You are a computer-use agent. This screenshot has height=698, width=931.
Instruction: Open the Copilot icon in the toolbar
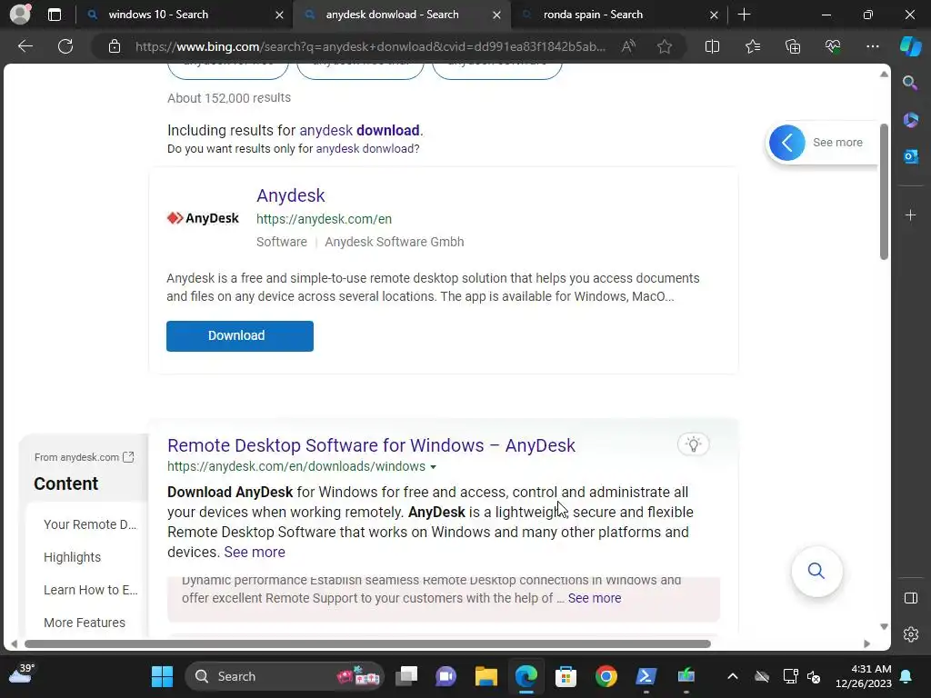(x=910, y=46)
